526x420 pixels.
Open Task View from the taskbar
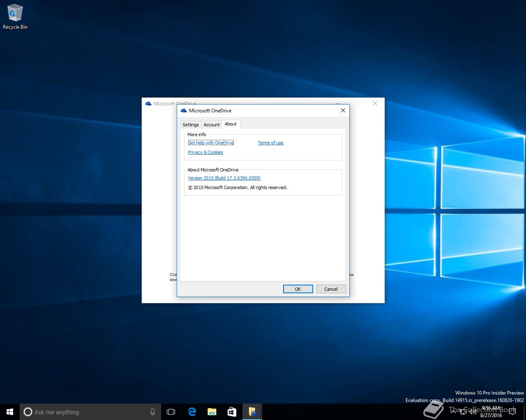click(171, 412)
